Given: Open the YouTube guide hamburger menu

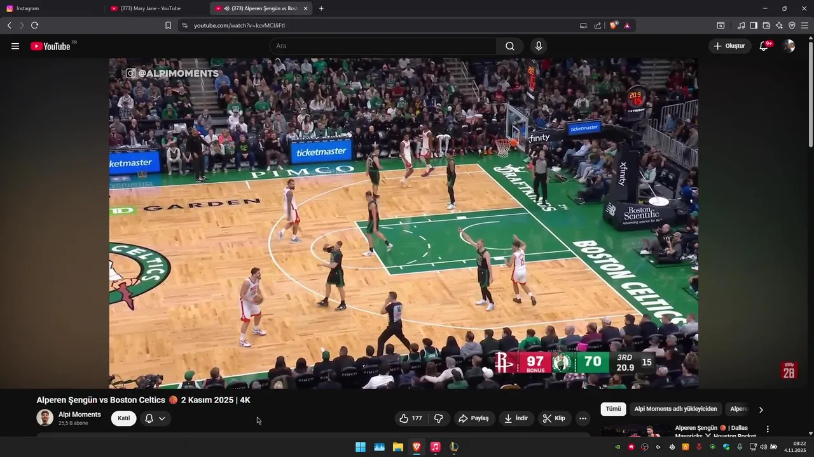Looking at the screenshot, I should [x=15, y=46].
